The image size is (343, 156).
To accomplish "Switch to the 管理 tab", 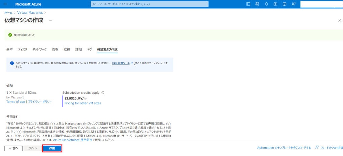I will (x=55, y=50).
